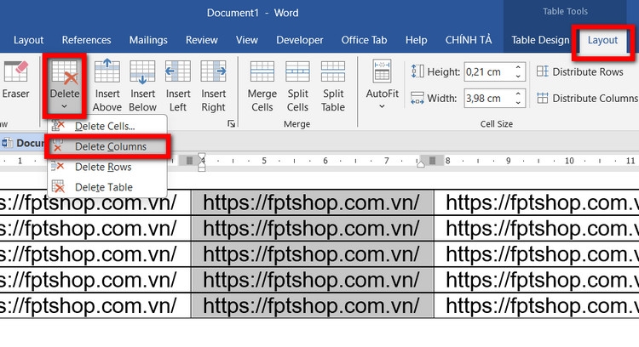
Task: Click the first row middle fptshop link cell
Action: (x=312, y=202)
